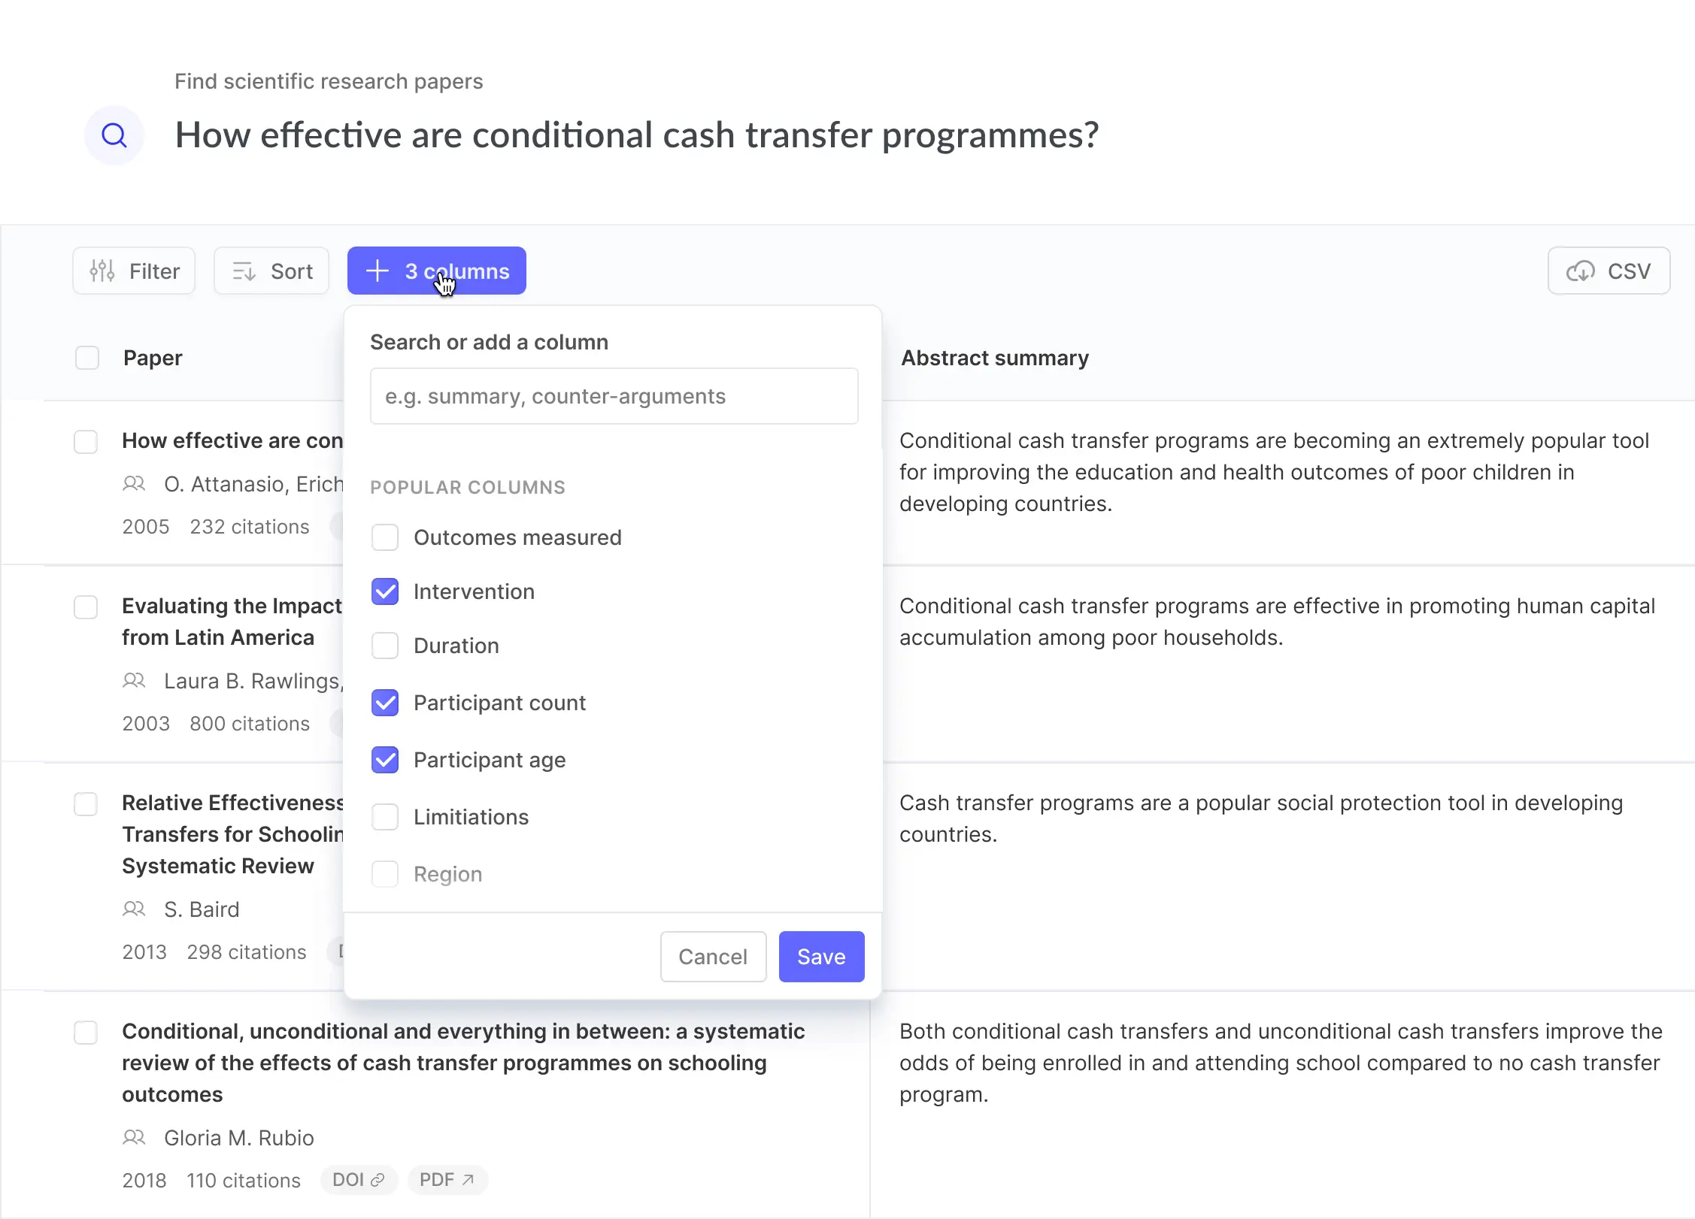Select the checkbox for the Relative Effectiveness paper

(86, 804)
